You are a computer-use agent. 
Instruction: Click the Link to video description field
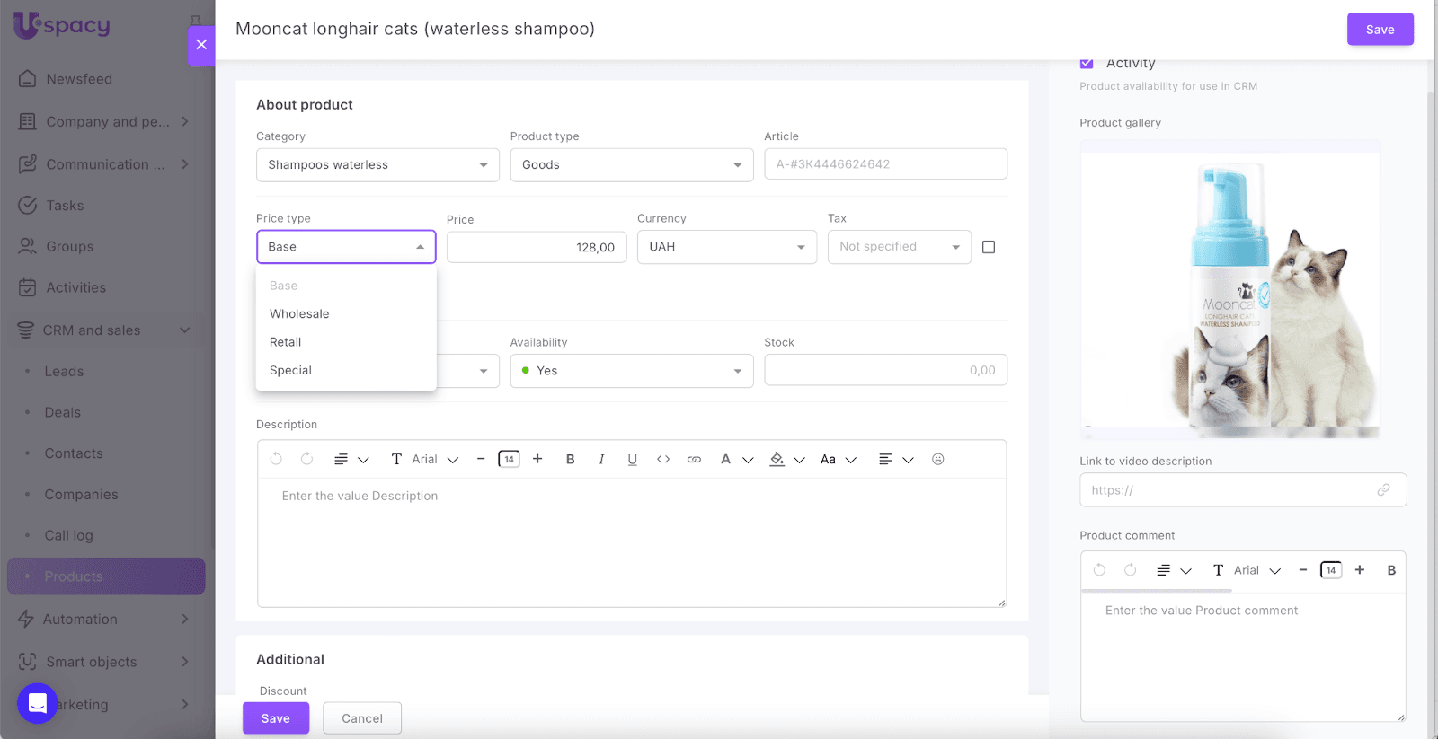[1231, 490]
